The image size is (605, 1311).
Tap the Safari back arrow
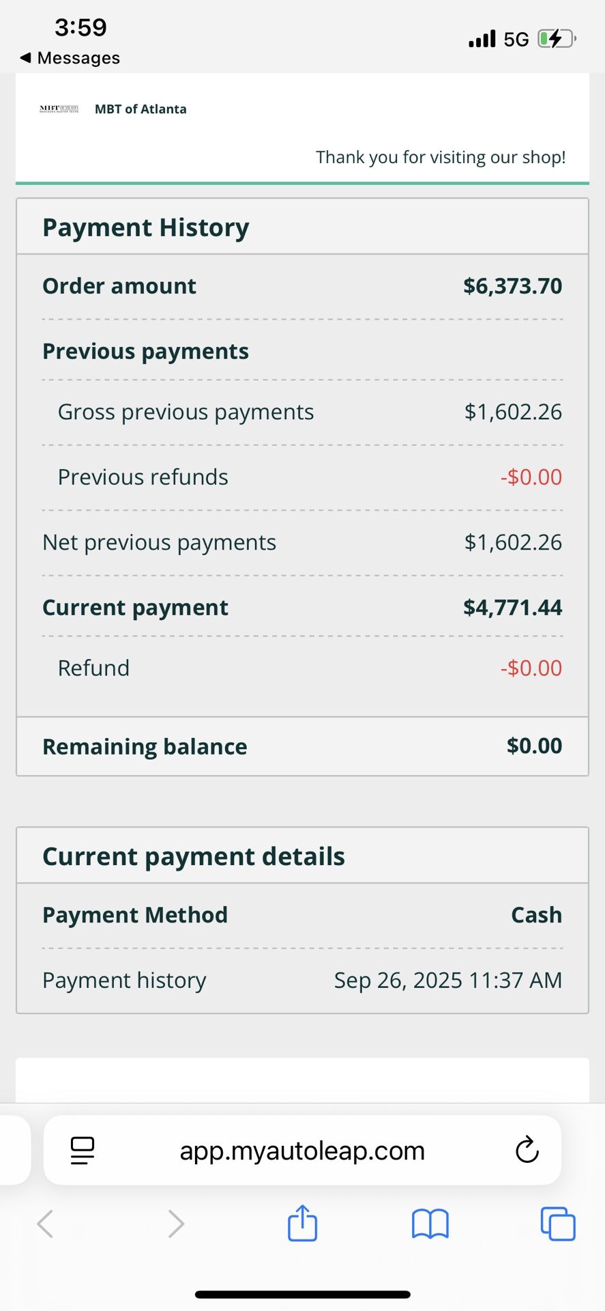pyautogui.click(x=46, y=1224)
